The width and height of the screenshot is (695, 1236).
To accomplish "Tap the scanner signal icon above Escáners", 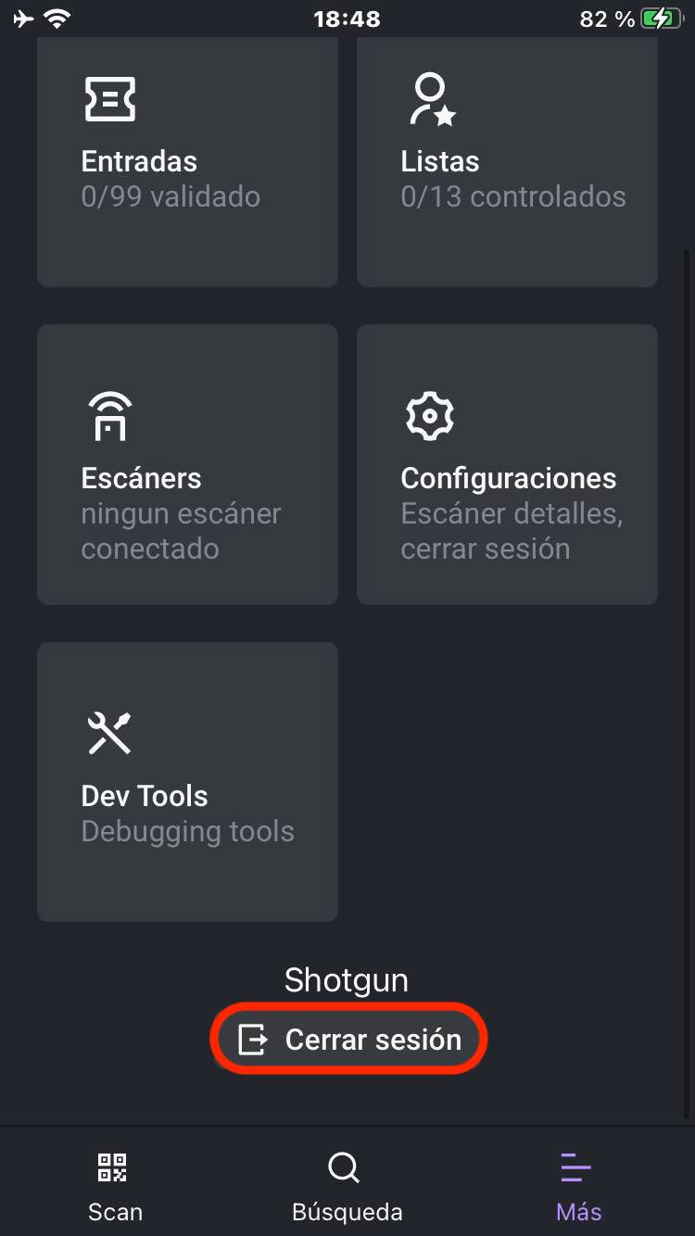I will 110,416.
